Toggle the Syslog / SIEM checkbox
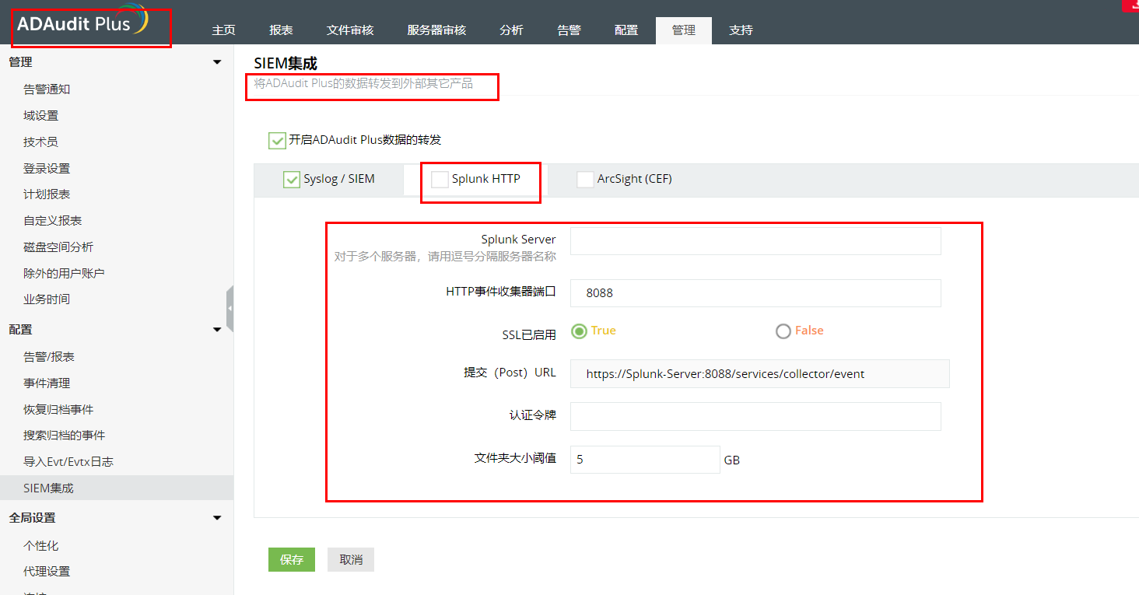This screenshot has height=595, width=1139. (292, 180)
